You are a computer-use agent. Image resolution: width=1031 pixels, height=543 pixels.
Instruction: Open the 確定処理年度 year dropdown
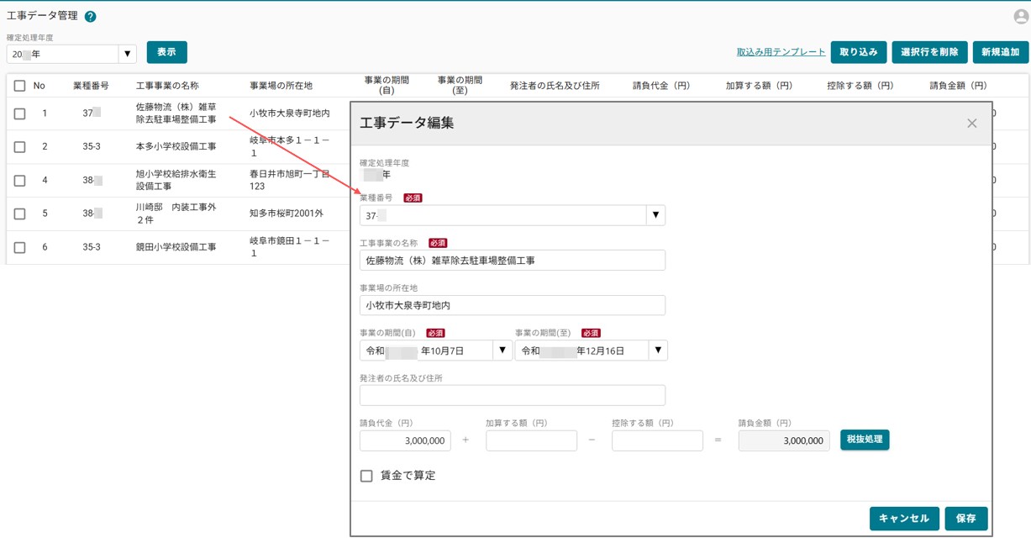point(127,54)
